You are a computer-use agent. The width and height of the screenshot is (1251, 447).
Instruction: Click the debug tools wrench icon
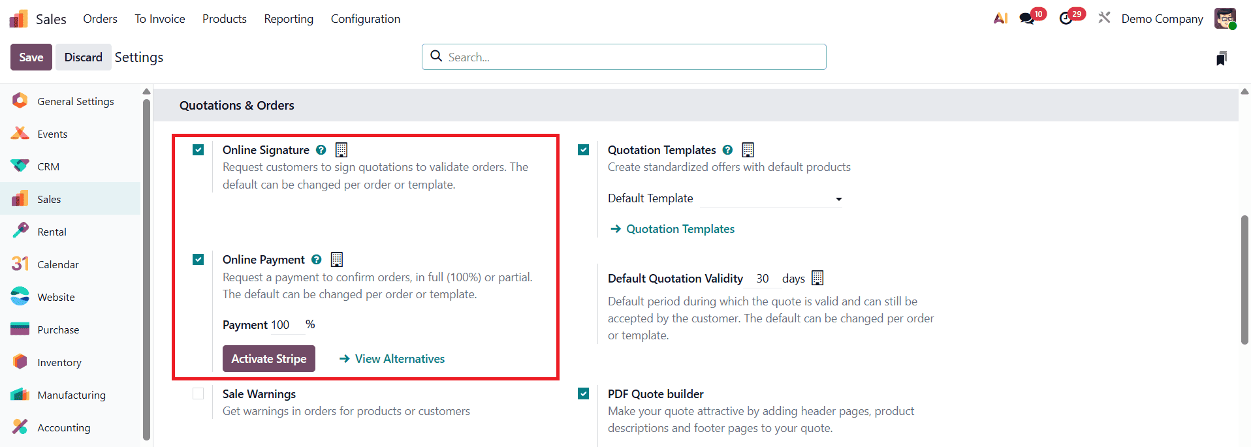point(1104,18)
